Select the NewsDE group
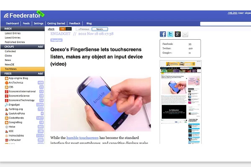Viewport: 251px width, 167px height. click(x=10, y=65)
